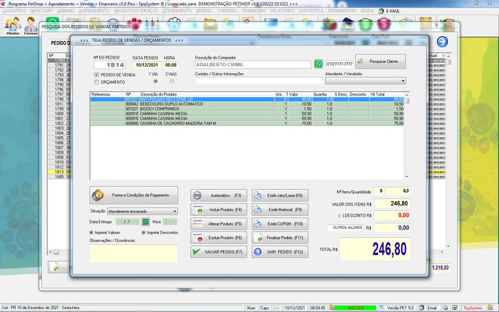
Task: Click the buyer phone number field
Action: pyautogui.click(x=339, y=64)
